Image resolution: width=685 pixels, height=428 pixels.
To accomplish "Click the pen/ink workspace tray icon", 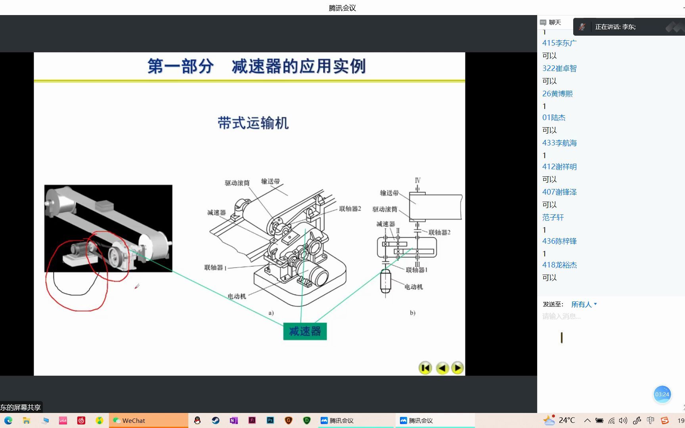I will point(637,420).
